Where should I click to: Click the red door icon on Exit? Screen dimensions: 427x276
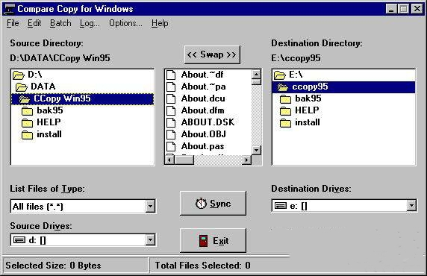pos(203,241)
